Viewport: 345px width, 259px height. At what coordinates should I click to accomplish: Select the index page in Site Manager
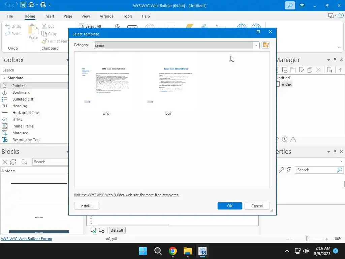point(287,84)
